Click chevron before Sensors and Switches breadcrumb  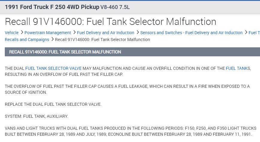click(137, 33)
